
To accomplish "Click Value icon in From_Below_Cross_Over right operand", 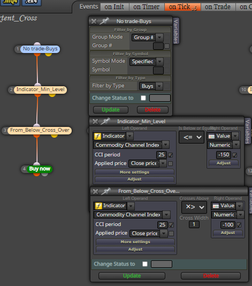I will (216, 206).
